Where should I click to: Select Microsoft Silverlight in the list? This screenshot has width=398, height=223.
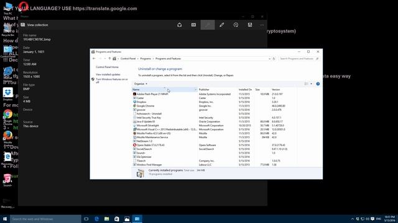[x=215, y=125]
